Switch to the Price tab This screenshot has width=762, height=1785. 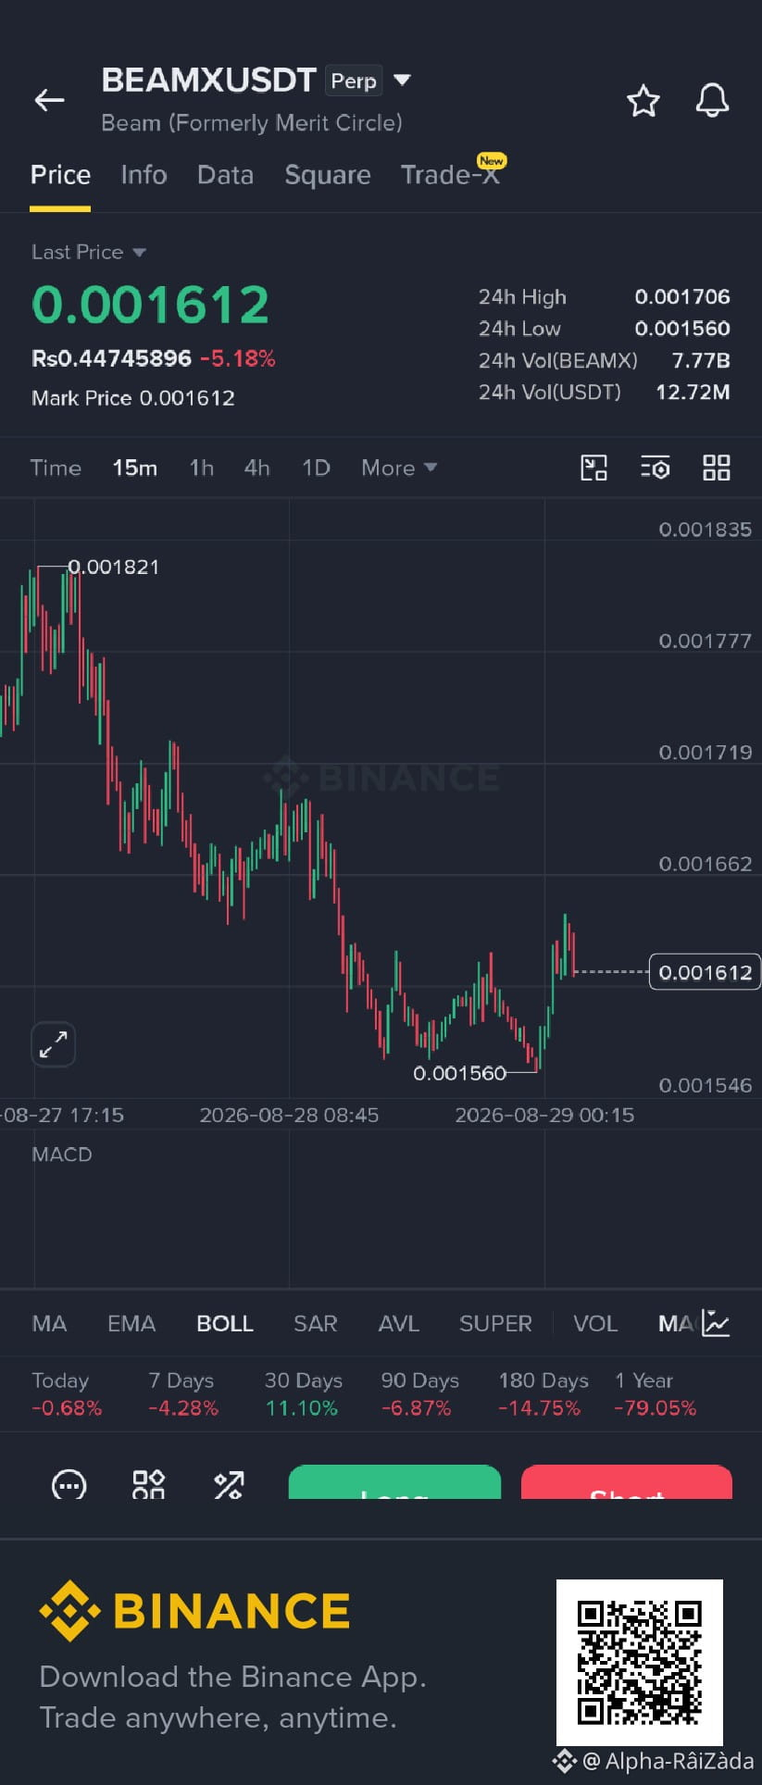[60, 175]
